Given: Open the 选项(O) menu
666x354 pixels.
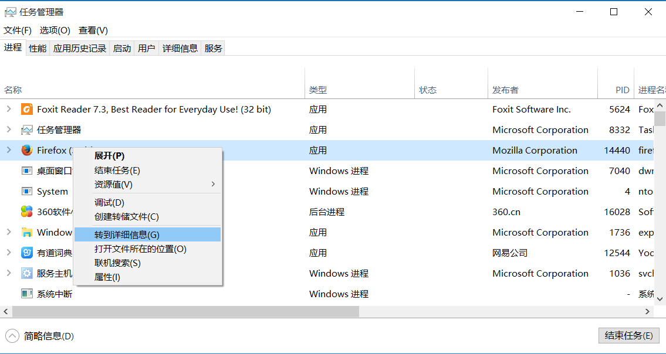Looking at the screenshot, I should click(55, 30).
